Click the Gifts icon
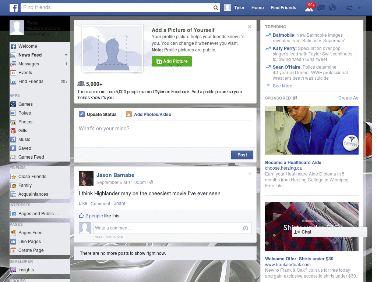This screenshot has height=282, width=377. pos(13,131)
